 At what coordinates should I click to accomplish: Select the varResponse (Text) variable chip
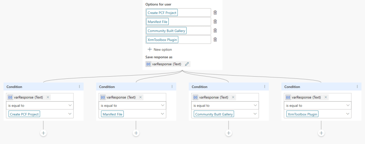164,64
